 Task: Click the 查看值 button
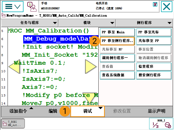tap(118, 67)
